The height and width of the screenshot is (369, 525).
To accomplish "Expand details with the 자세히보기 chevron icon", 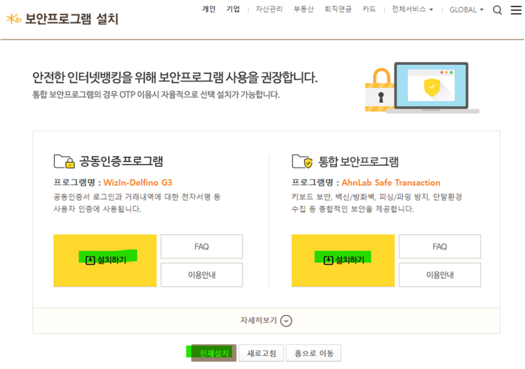I will (287, 321).
